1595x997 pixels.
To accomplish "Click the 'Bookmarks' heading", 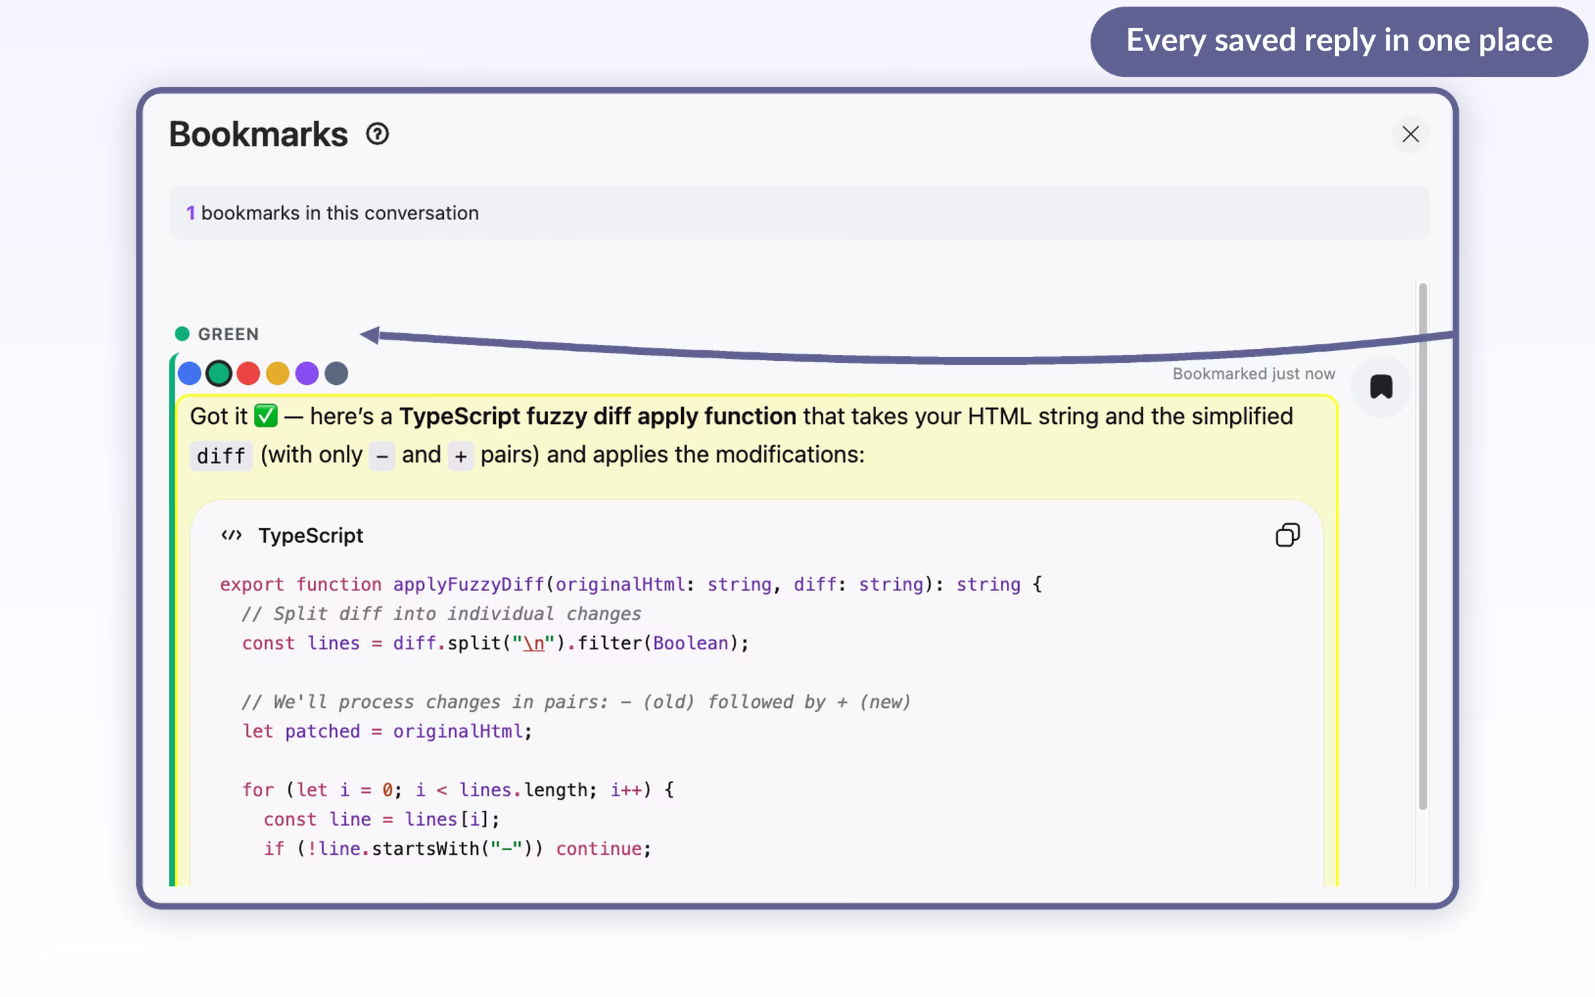I will point(258,134).
